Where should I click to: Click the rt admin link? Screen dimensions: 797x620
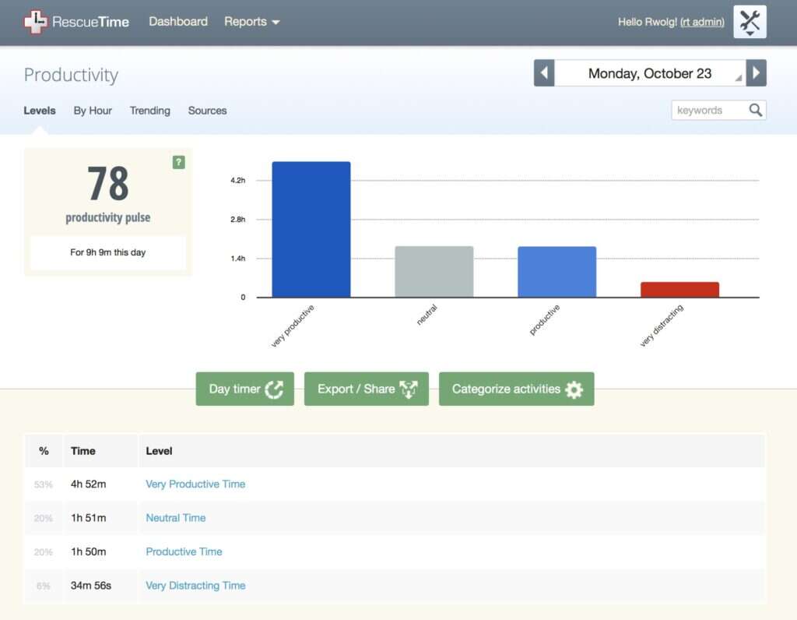(703, 22)
